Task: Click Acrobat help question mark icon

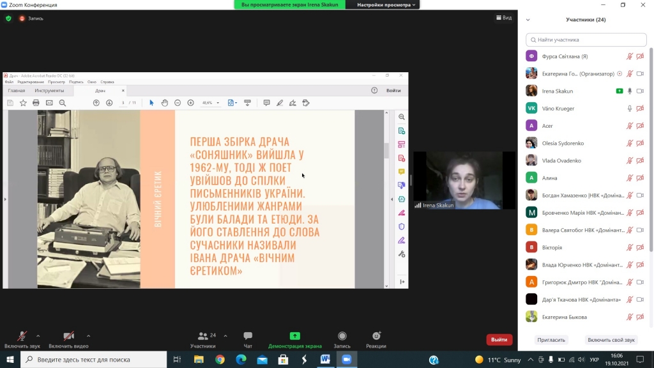Action: point(374,91)
